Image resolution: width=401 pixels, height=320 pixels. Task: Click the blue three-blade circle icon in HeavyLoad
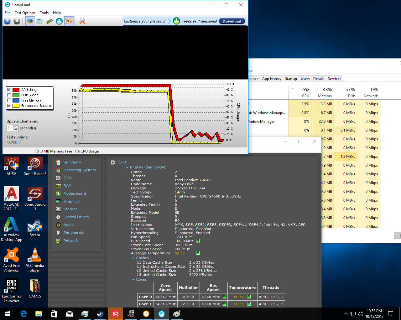[x=59, y=21]
